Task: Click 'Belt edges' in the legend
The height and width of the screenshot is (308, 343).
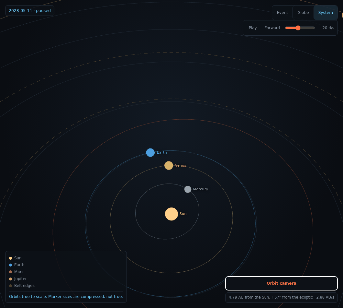Action: pyautogui.click(x=24, y=286)
